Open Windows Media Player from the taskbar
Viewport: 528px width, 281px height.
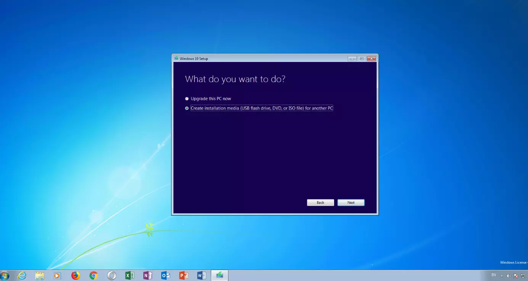point(58,276)
